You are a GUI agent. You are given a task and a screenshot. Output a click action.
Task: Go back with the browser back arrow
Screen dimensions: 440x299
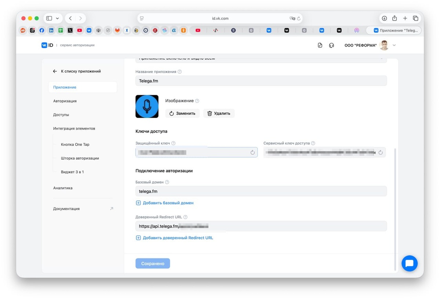(x=70, y=18)
